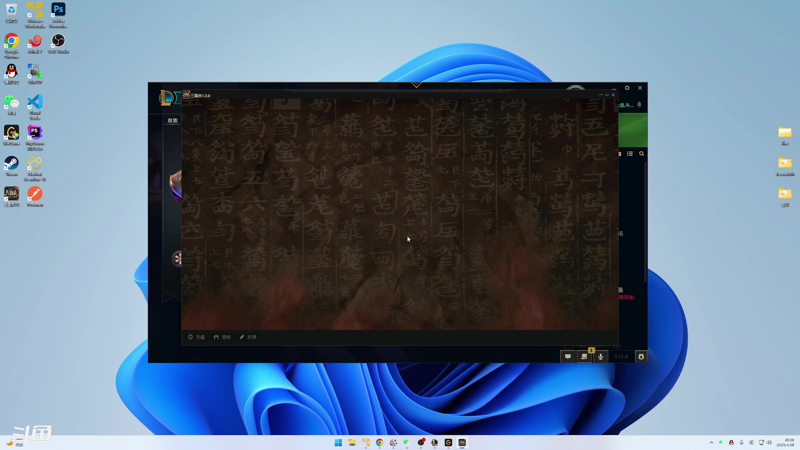Image resolution: width=800 pixels, height=450 pixels.
Task: Open 三国杀OL desktop shortcut
Action: click(x=12, y=197)
